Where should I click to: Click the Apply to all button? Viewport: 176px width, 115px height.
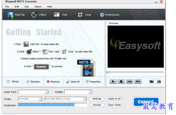[x=114, y=99]
